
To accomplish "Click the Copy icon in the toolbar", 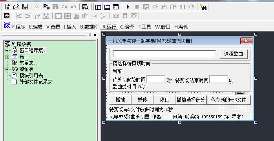I will (x=46, y=7).
